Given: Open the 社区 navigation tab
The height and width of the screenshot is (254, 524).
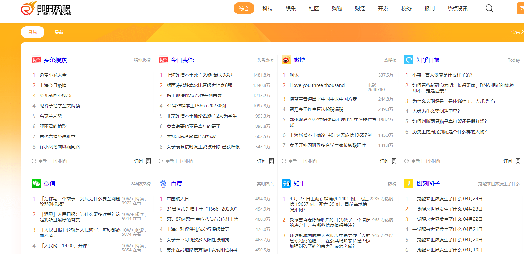Looking at the screenshot, I should point(314,8).
